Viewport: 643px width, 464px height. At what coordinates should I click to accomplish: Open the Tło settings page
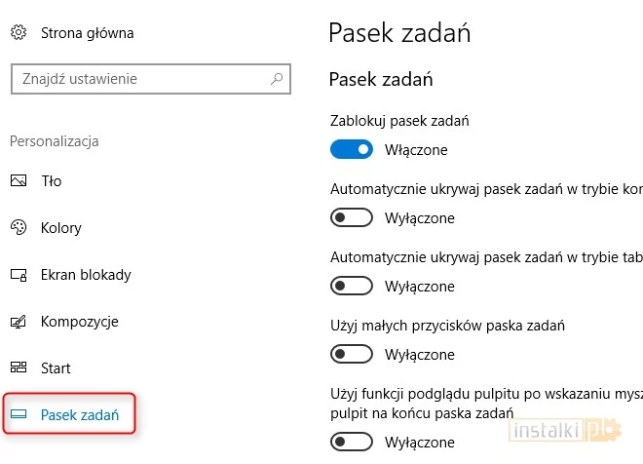click(52, 181)
